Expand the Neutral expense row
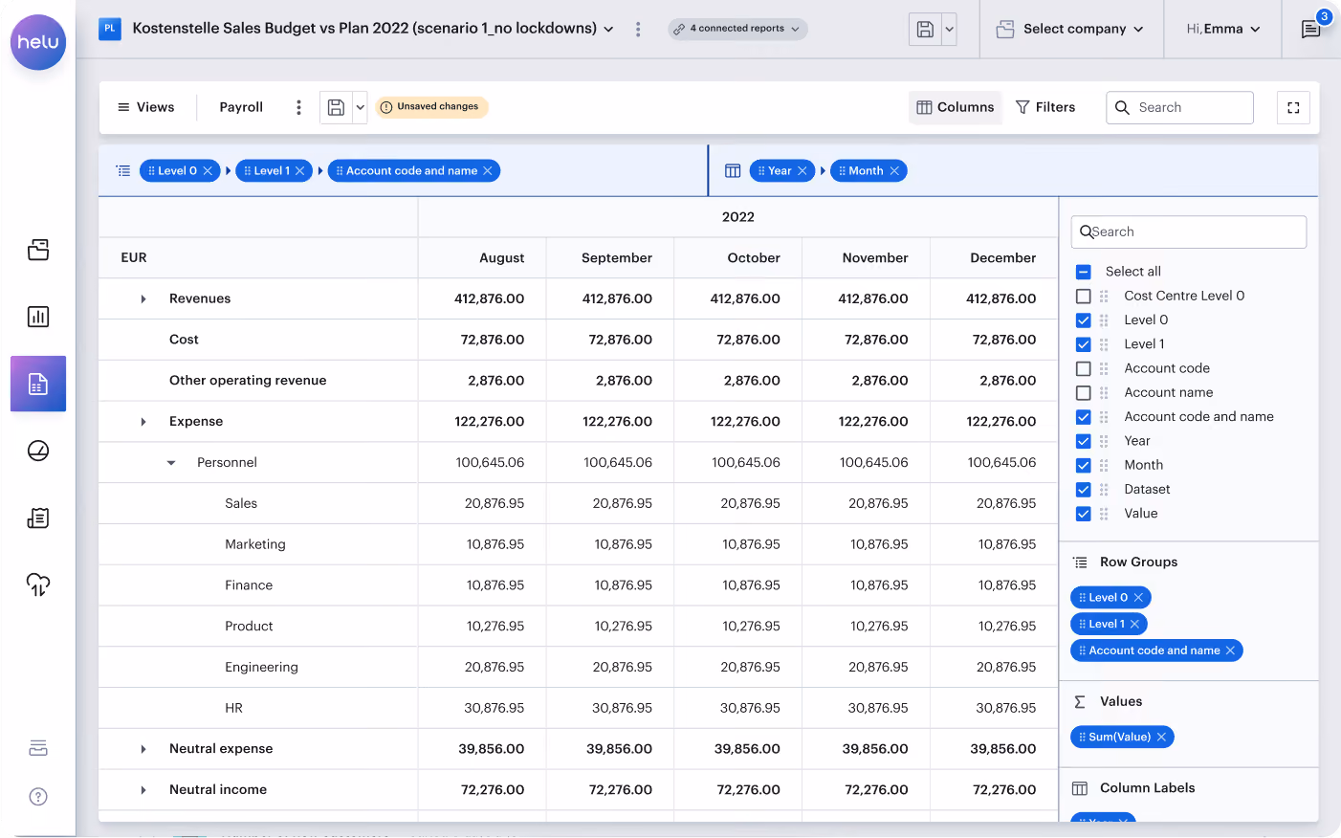Image resolution: width=1341 pixels, height=838 pixels. coord(143,749)
